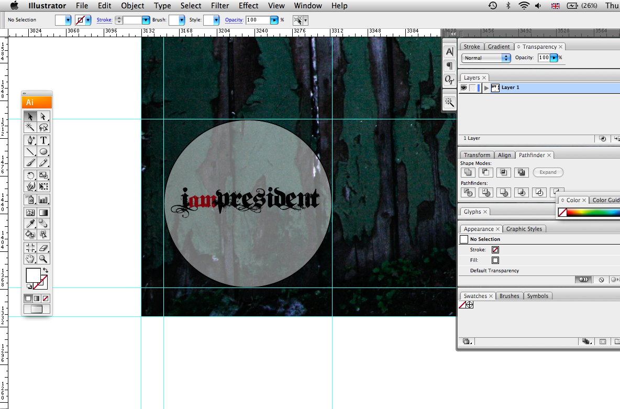Pick the Live Paint Bucket tool
The image size is (620, 409).
pos(30,235)
